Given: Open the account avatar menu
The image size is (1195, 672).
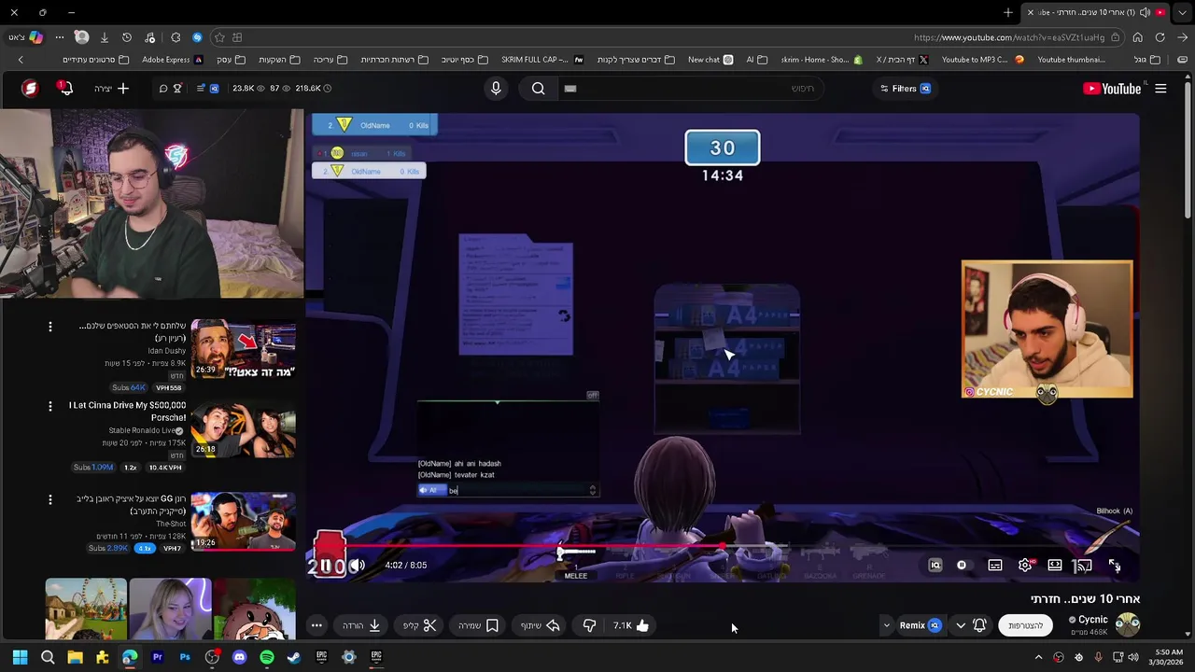Looking at the screenshot, I should [x=30, y=89].
